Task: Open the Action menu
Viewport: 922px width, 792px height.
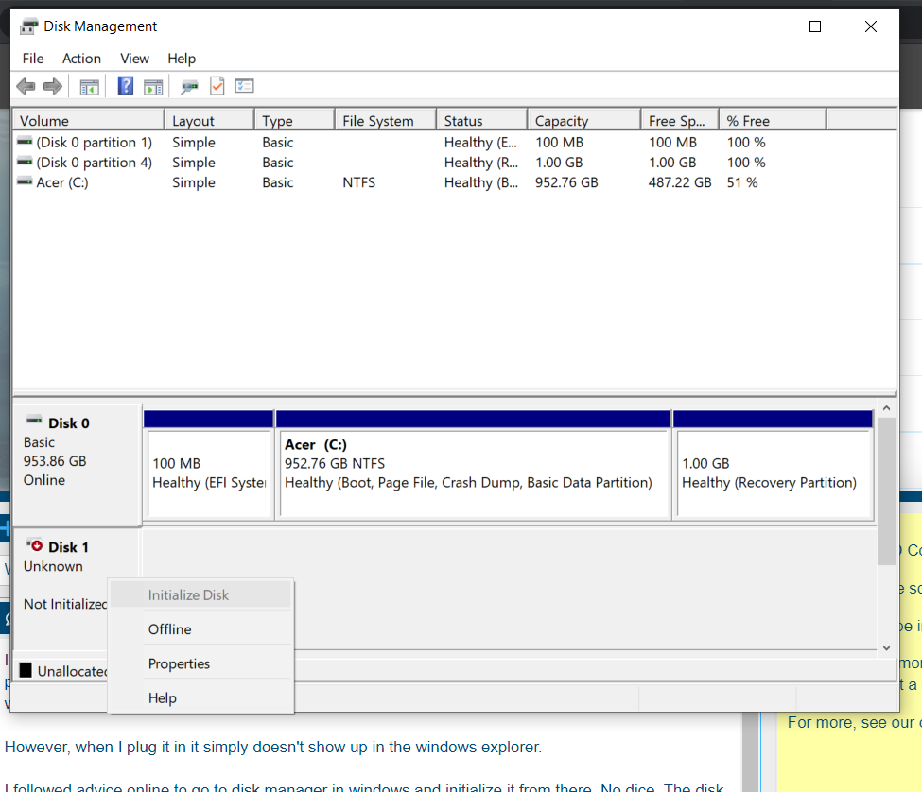Action: pyautogui.click(x=81, y=59)
